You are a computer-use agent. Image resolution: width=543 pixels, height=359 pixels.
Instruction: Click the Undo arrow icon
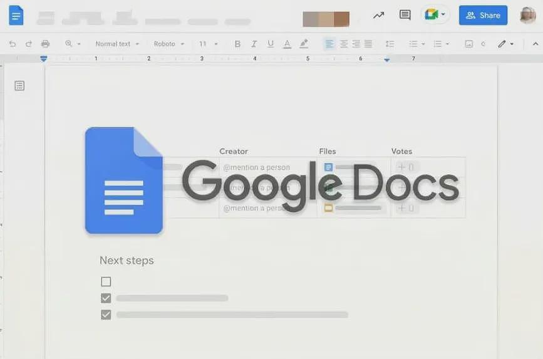tap(13, 44)
